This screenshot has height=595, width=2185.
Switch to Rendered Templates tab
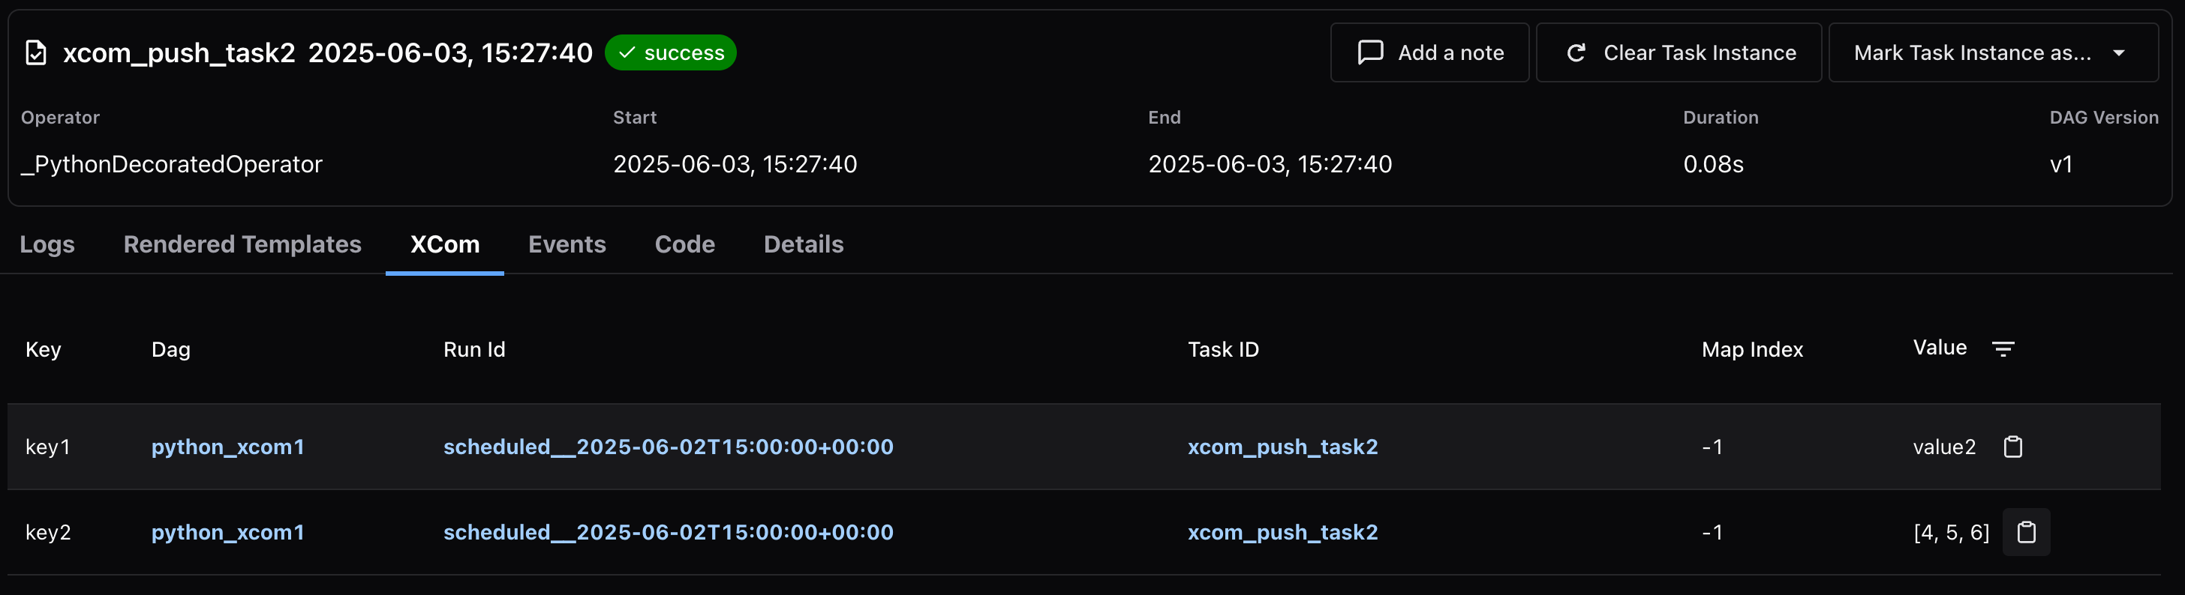pos(242,244)
